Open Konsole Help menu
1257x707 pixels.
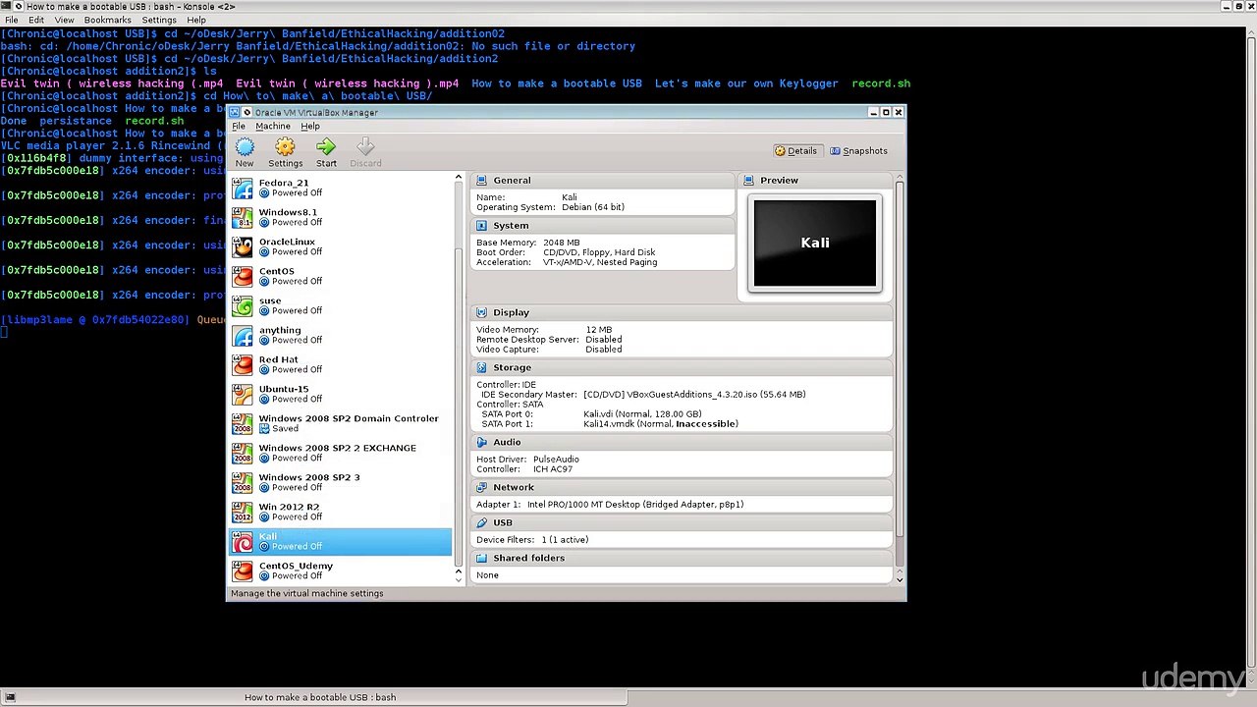point(196,20)
